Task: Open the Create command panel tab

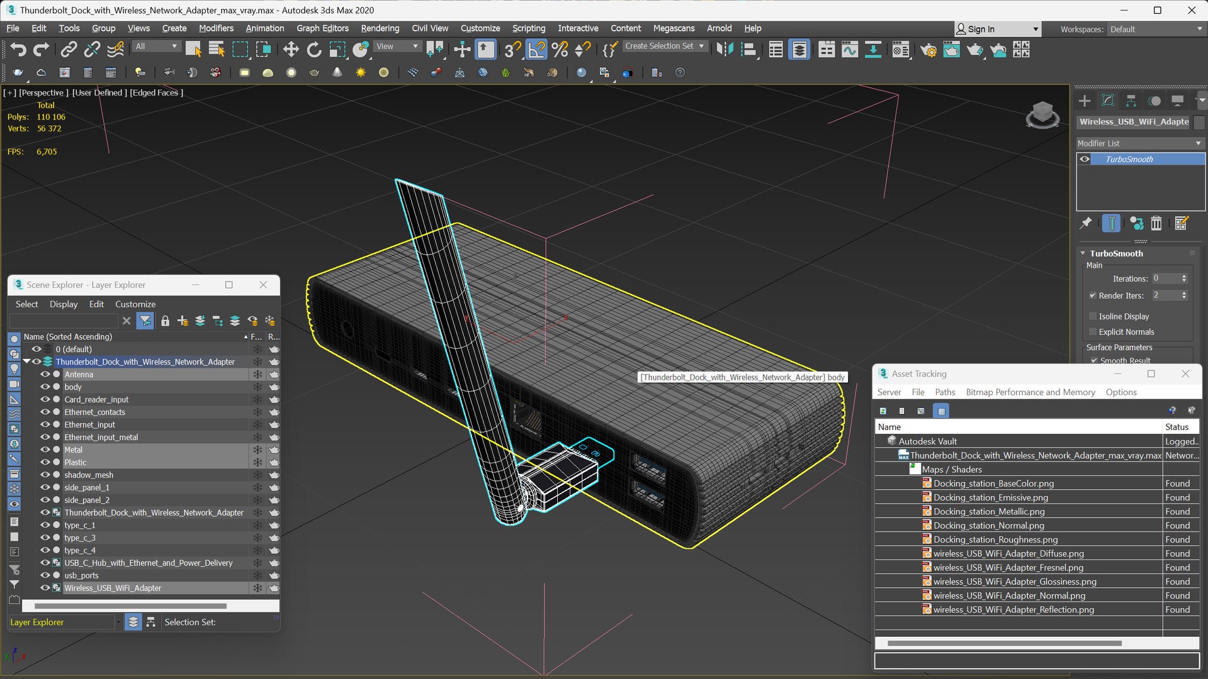Action: (1084, 101)
